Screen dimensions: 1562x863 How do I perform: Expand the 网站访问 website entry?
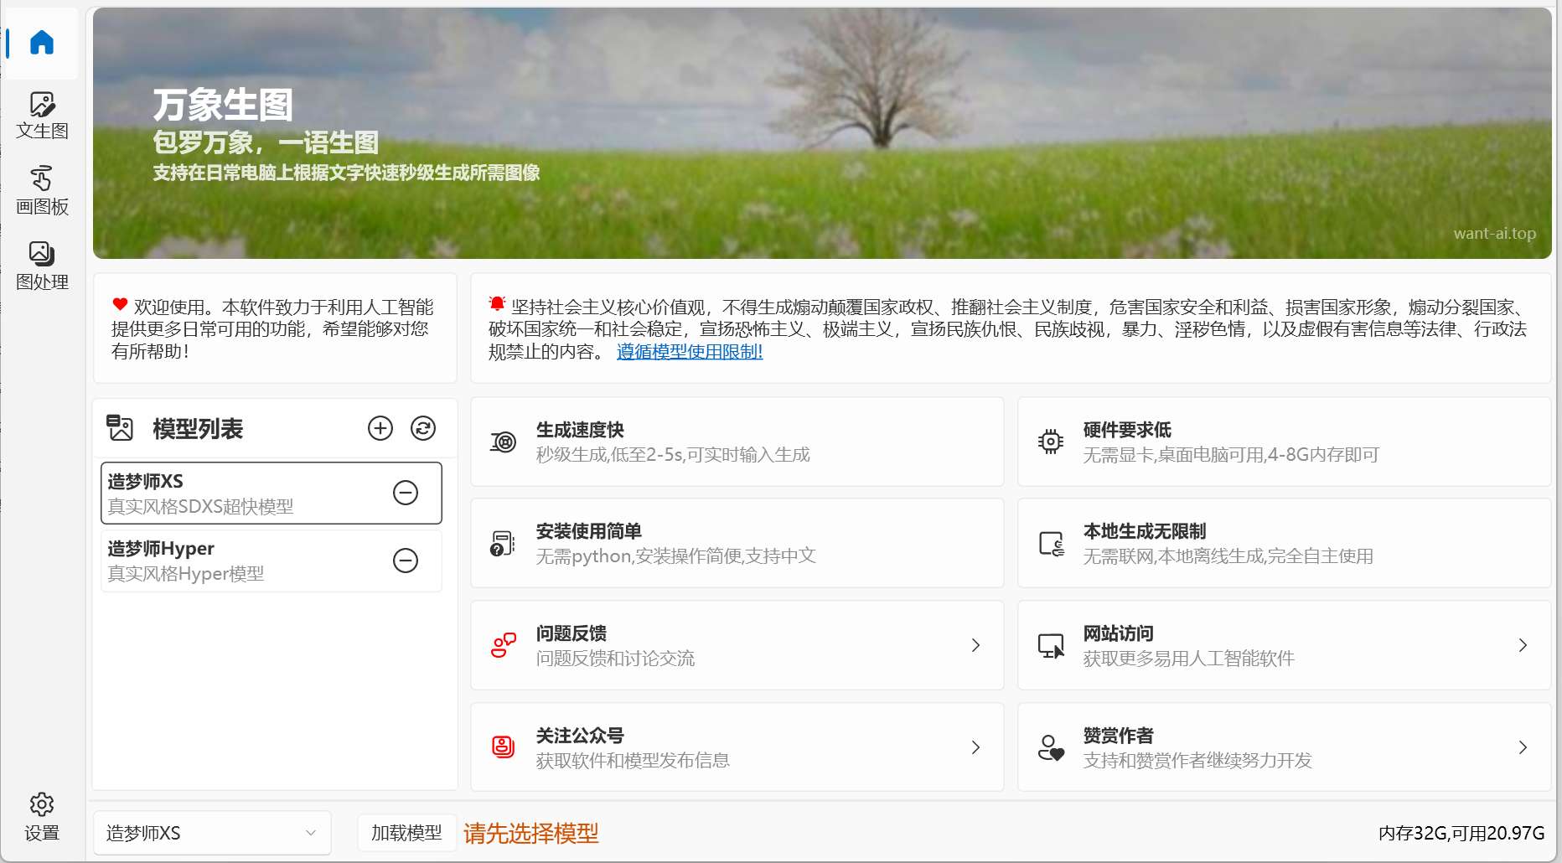point(1283,645)
